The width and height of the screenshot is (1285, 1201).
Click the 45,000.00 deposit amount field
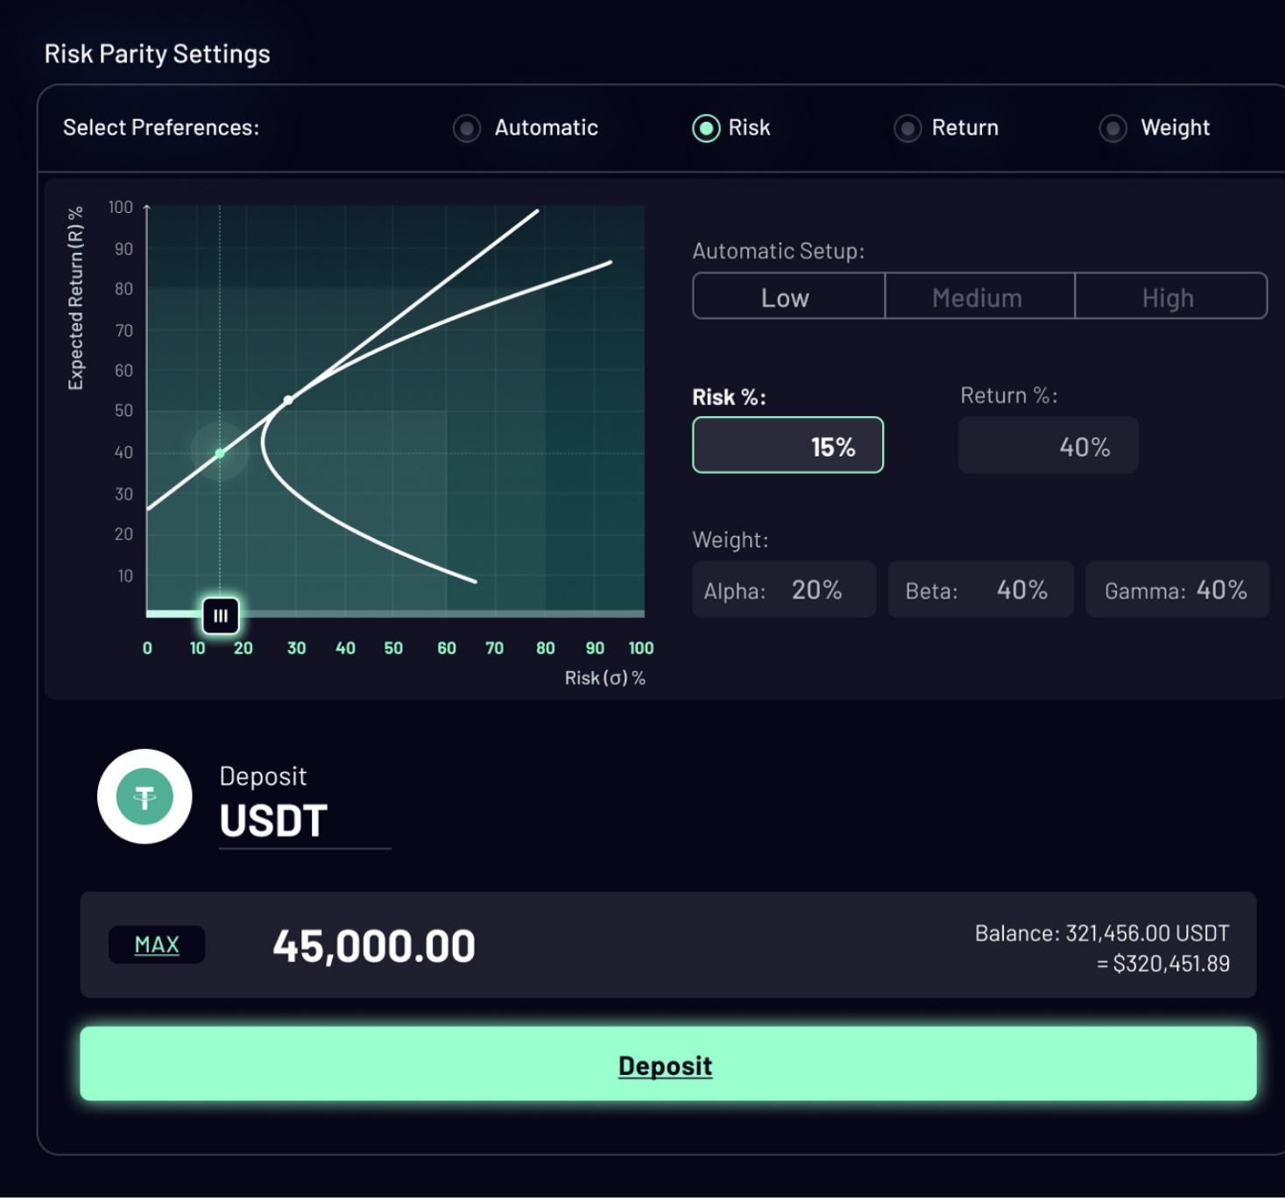pos(374,946)
